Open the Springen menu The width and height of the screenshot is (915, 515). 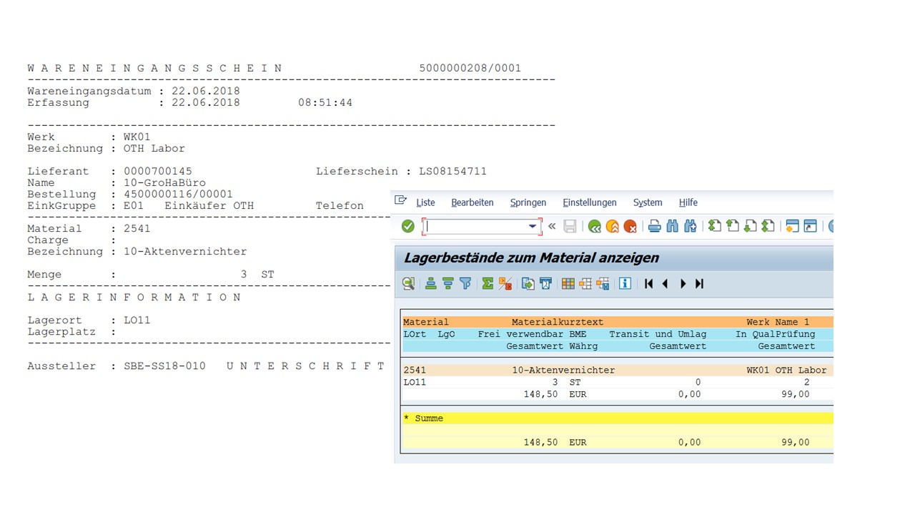(x=528, y=202)
